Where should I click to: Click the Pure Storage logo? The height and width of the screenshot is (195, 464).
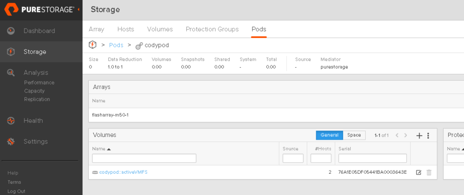[39, 10]
